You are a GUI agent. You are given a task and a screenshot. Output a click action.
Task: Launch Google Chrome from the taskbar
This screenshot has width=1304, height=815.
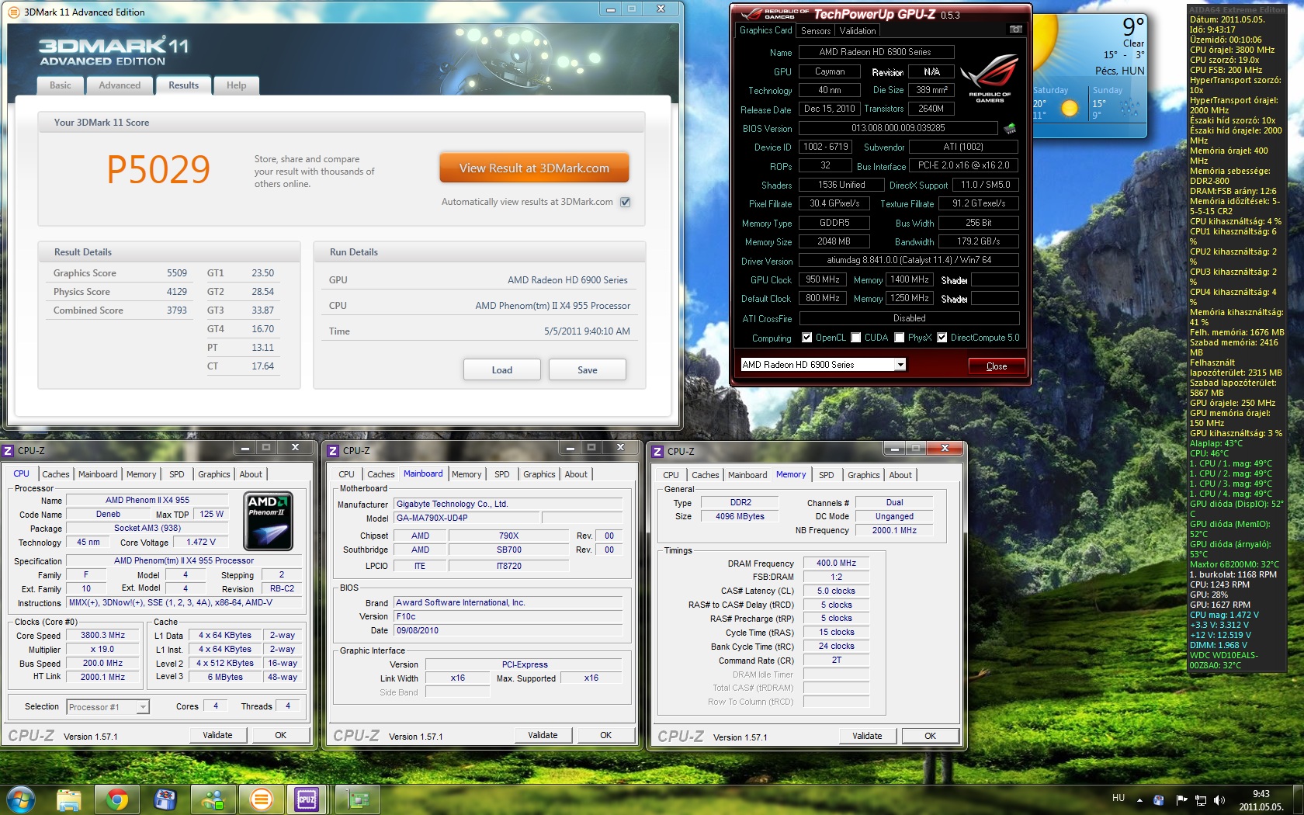pos(117,799)
